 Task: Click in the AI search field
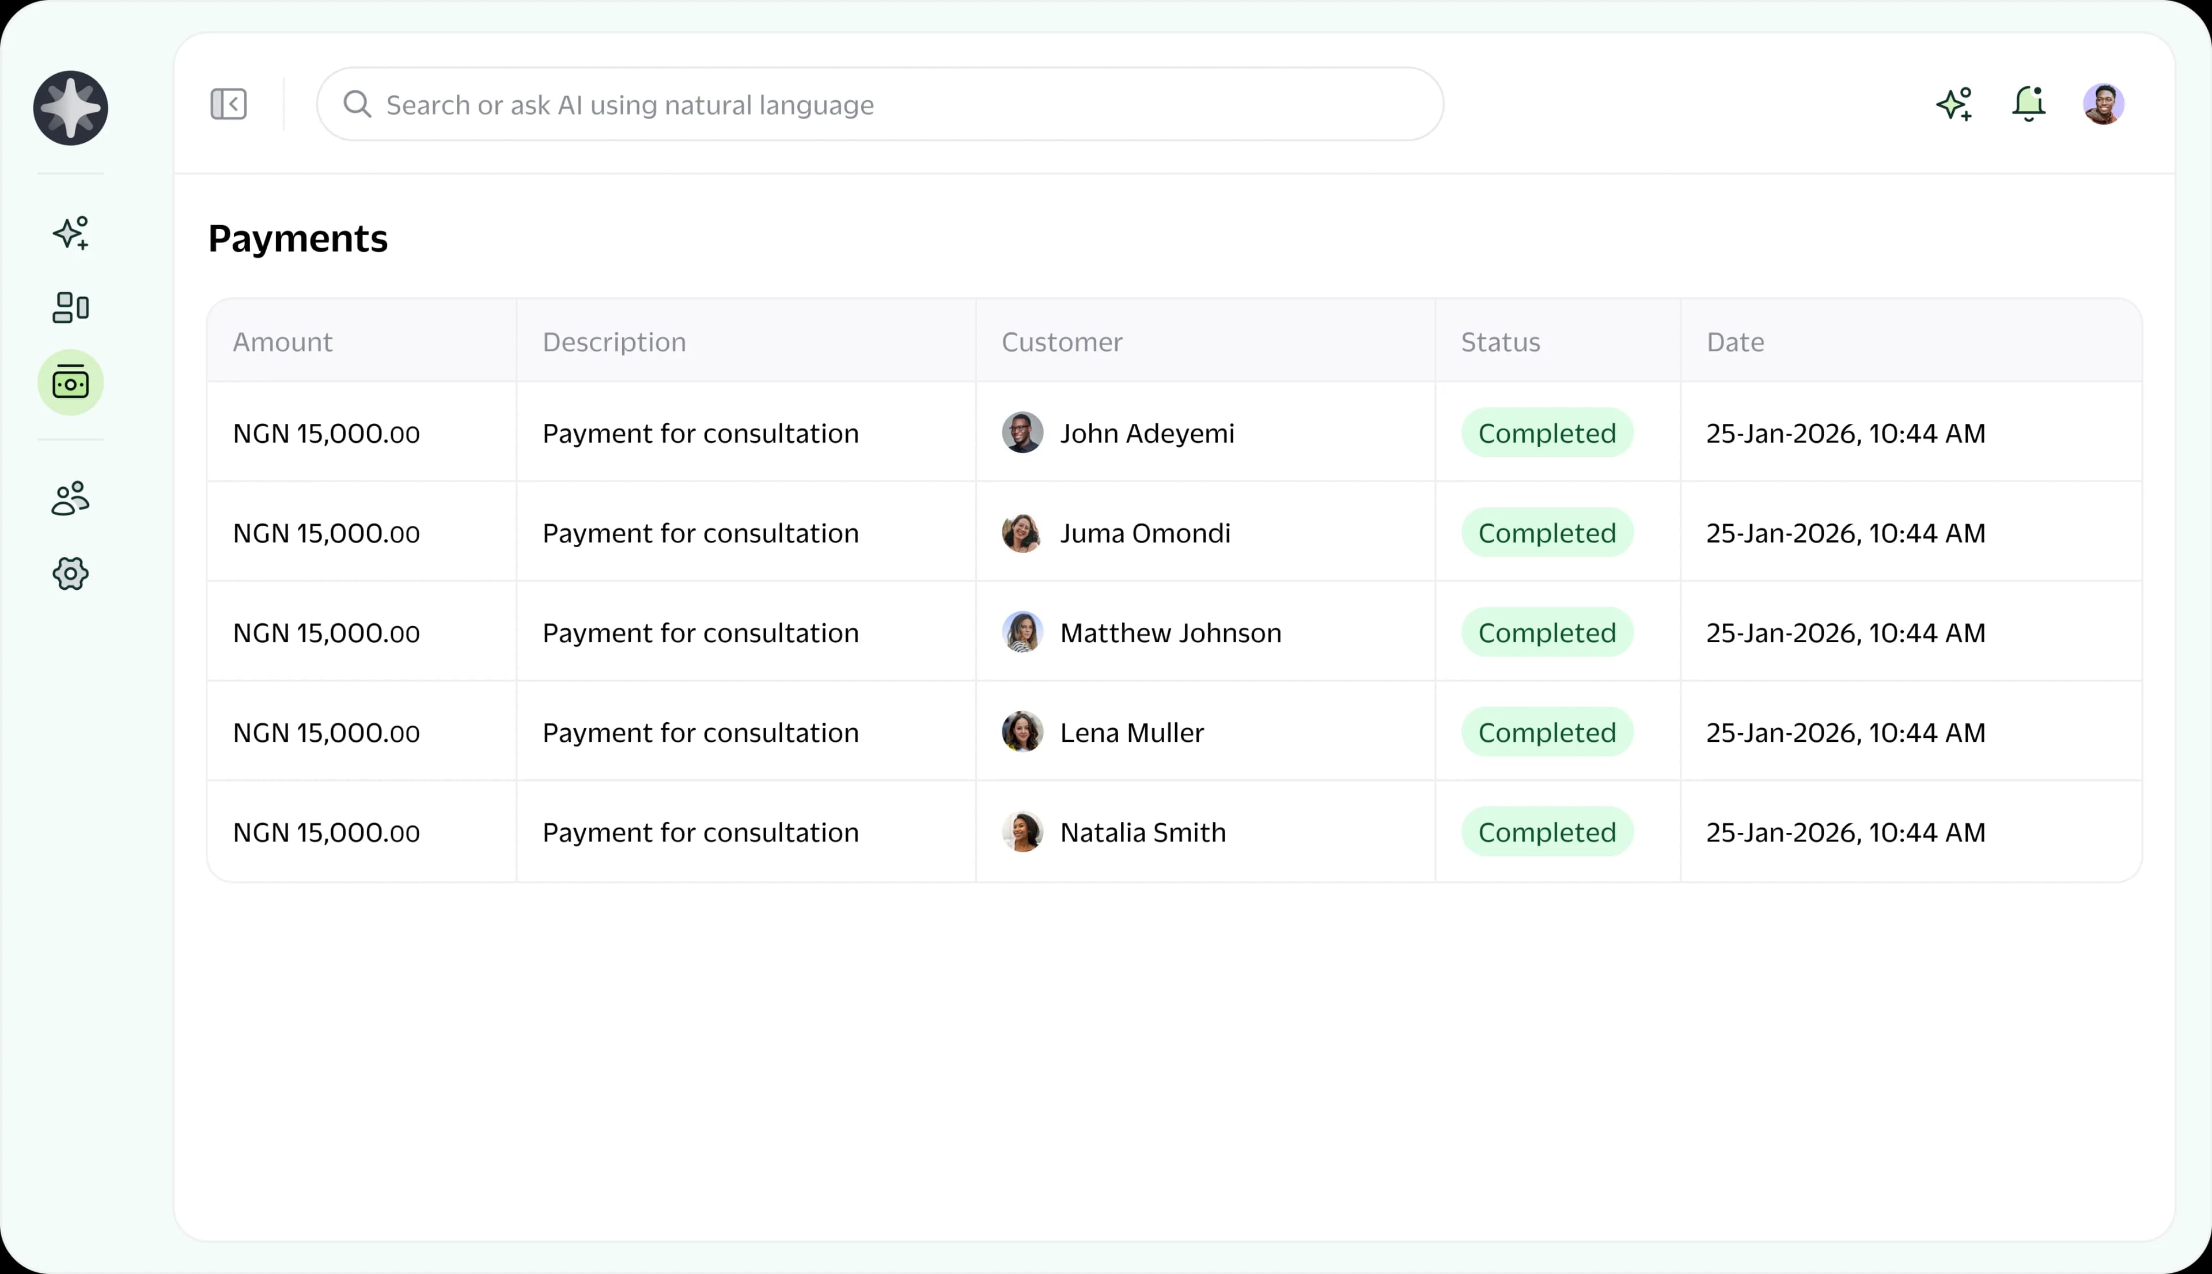880,104
